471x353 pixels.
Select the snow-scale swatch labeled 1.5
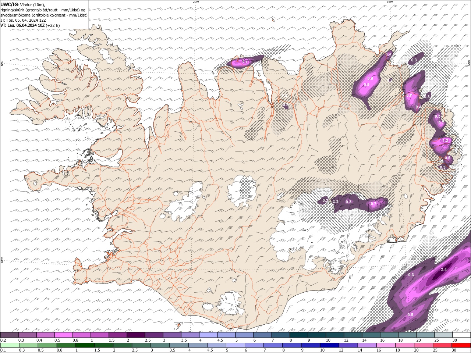[x=118, y=335]
